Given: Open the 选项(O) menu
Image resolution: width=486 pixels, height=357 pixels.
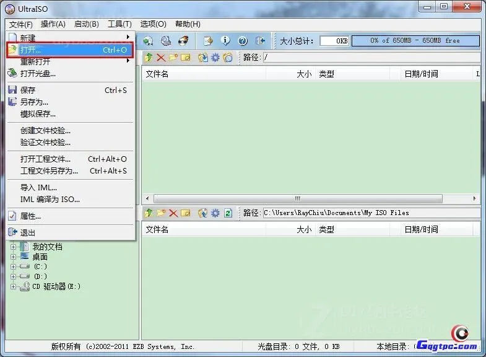Looking at the screenshot, I should click(x=153, y=24).
